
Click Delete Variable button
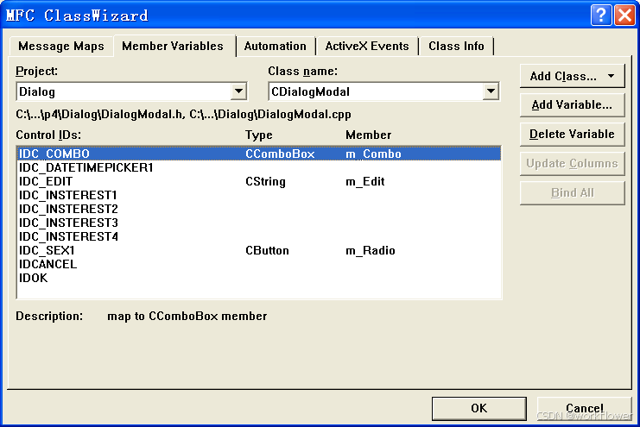(x=572, y=135)
